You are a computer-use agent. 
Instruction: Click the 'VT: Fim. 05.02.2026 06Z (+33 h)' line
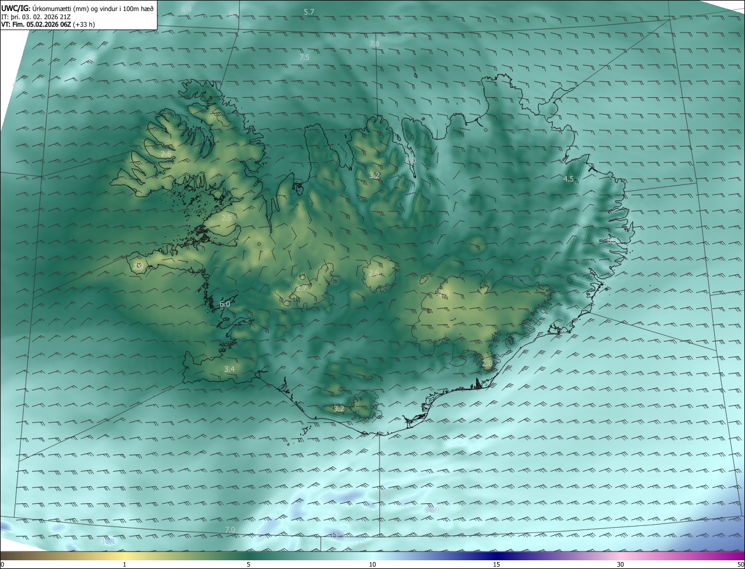(48, 24)
